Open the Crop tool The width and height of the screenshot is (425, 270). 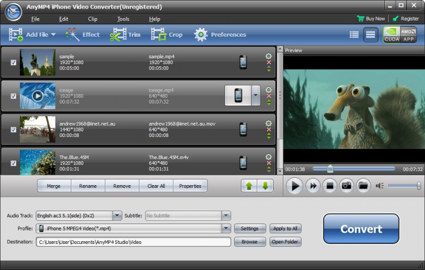pyautogui.click(x=167, y=35)
